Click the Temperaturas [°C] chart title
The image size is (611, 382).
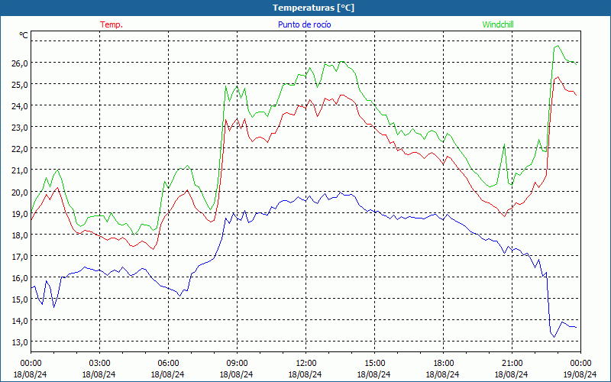point(313,8)
